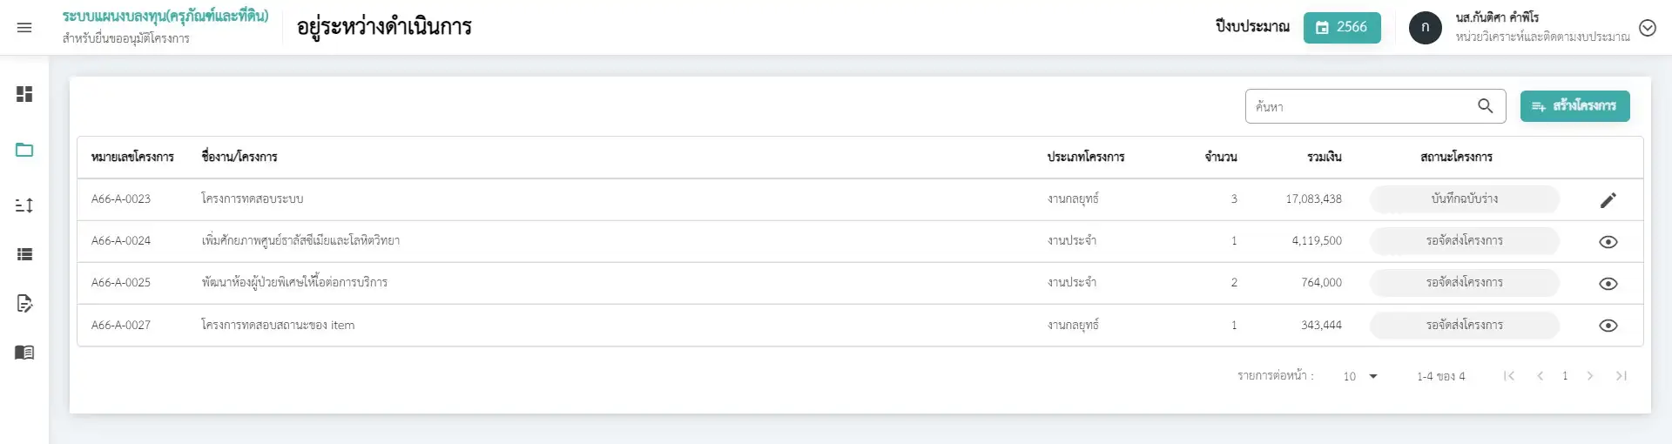View project A66-A-0025 via eye icon
The height and width of the screenshot is (444, 1672).
(1608, 284)
